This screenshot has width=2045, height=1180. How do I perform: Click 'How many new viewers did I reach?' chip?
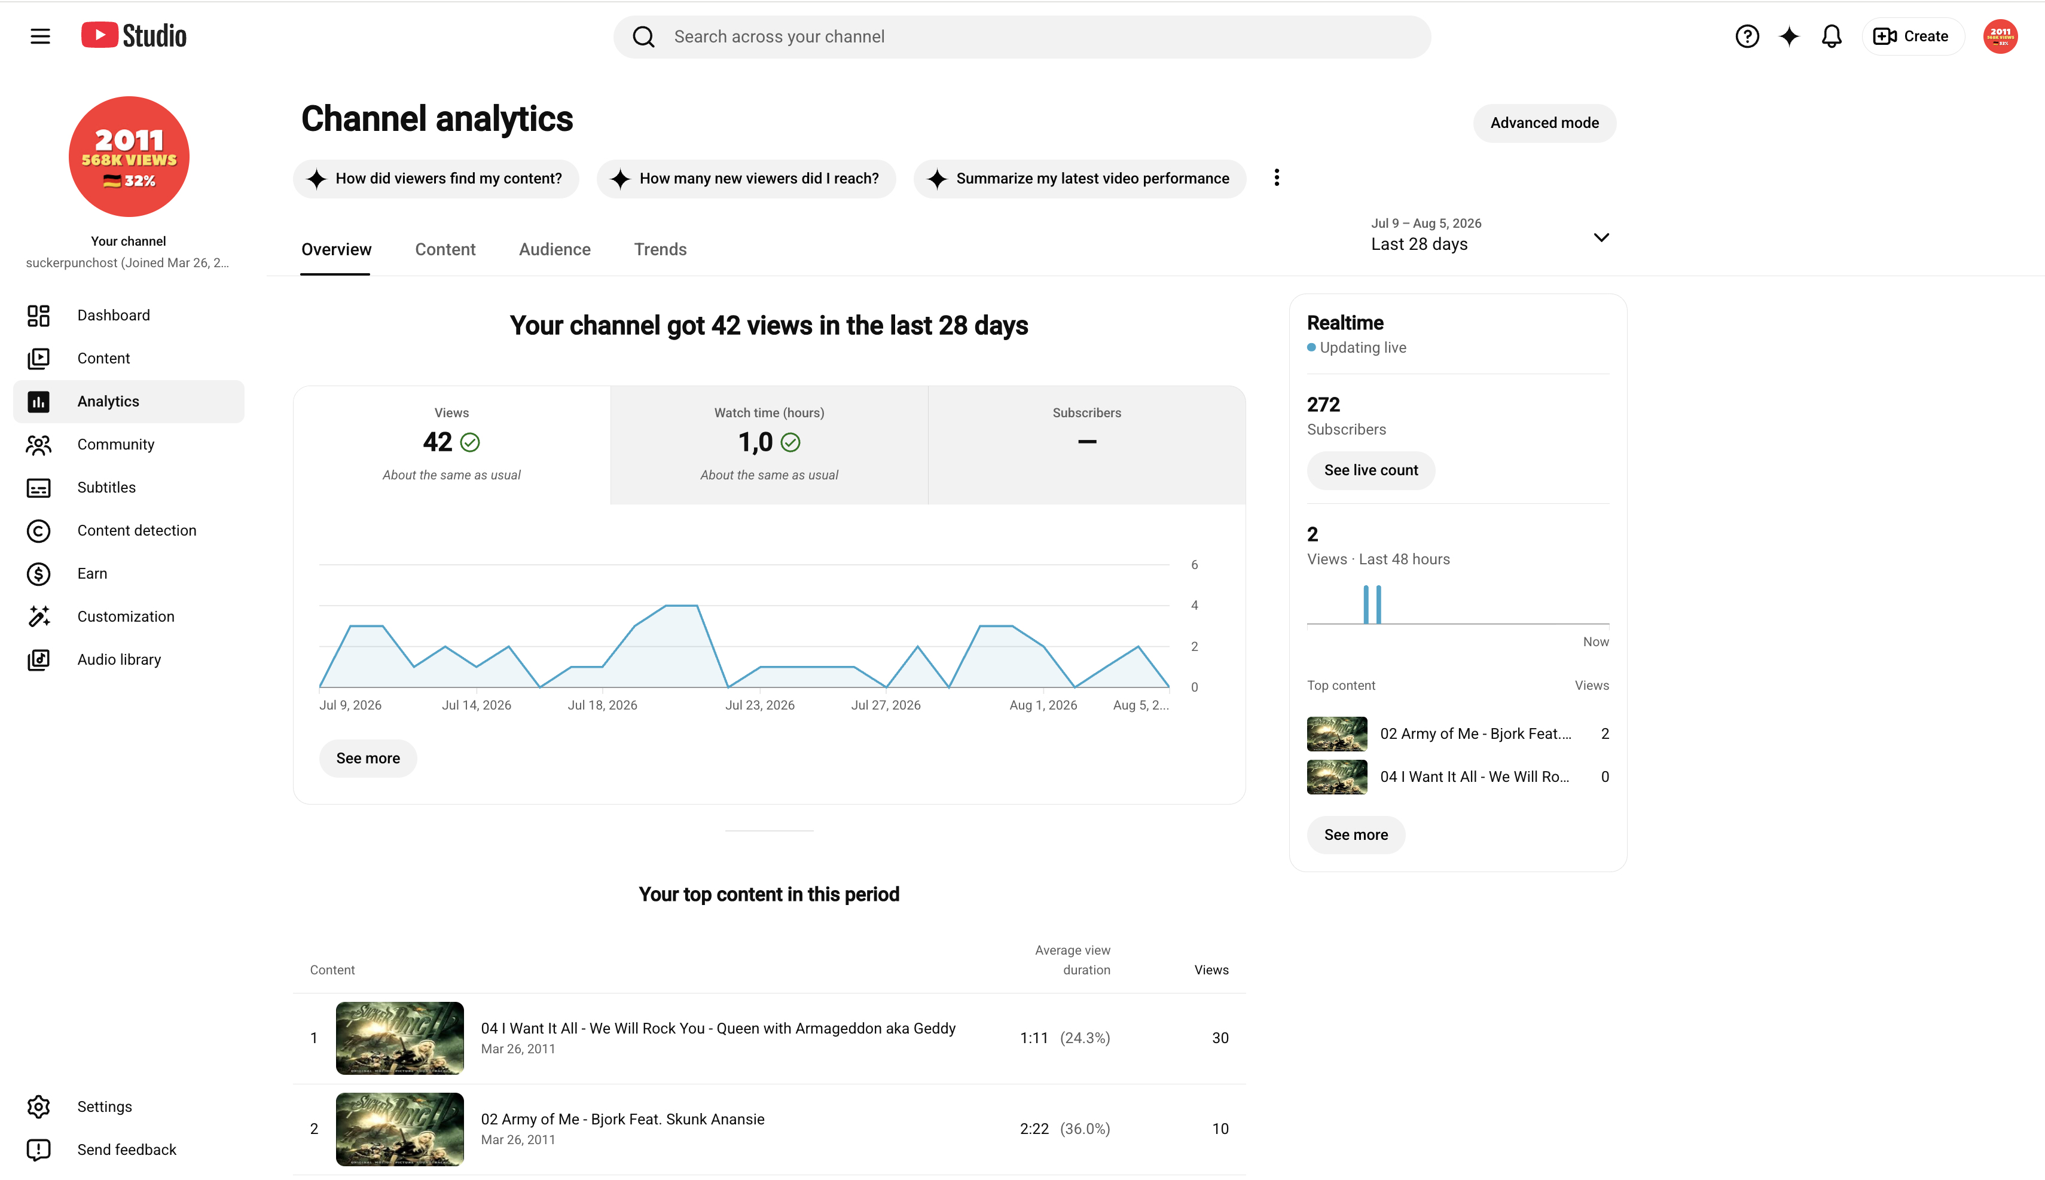coord(746,178)
